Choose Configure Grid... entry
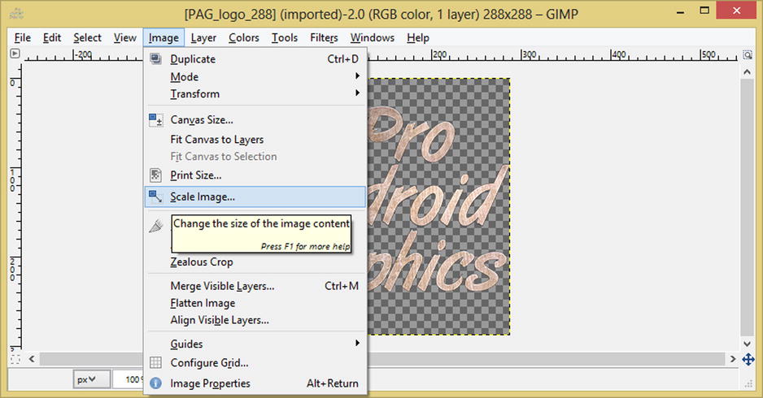This screenshot has height=398, width=763. click(x=255, y=362)
